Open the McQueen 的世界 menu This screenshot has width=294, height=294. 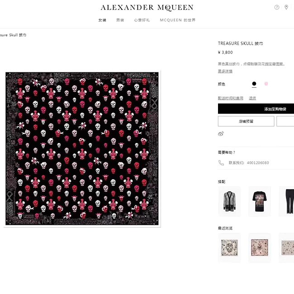[178, 20]
